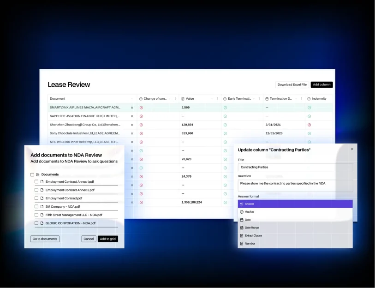
Task: Open the Early Termination column dropdown arrow
Action: (254, 99)
